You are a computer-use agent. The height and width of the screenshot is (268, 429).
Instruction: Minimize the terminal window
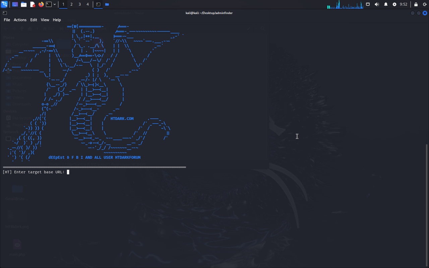coord(413,13)
